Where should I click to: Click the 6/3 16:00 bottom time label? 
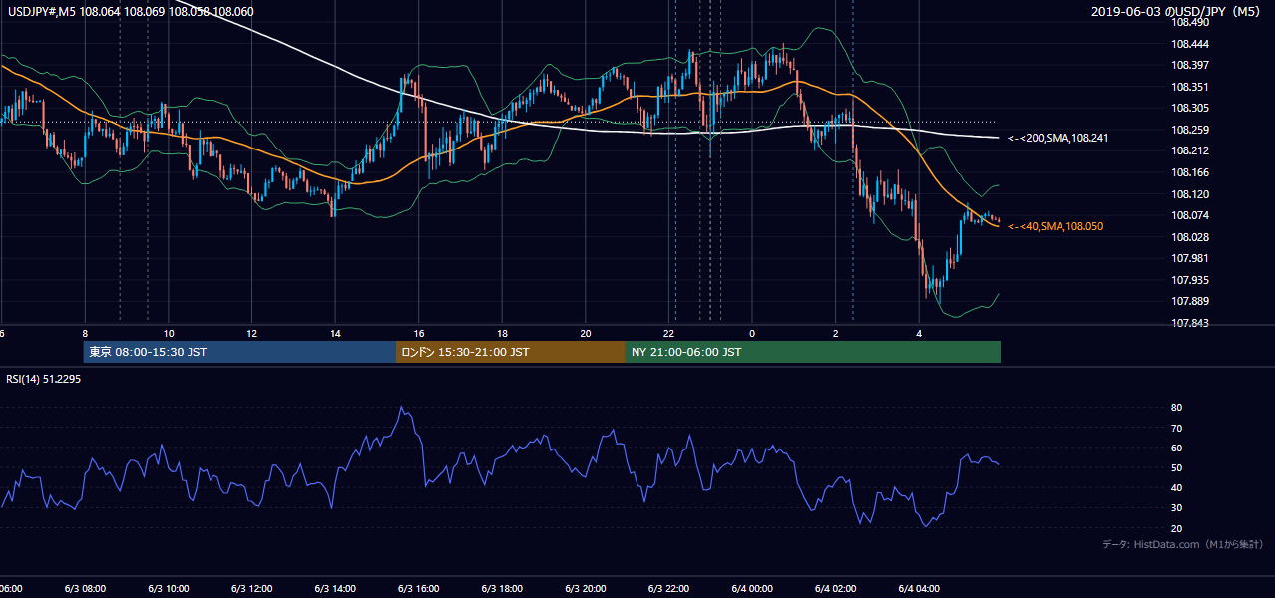click(x=419, y=589)
